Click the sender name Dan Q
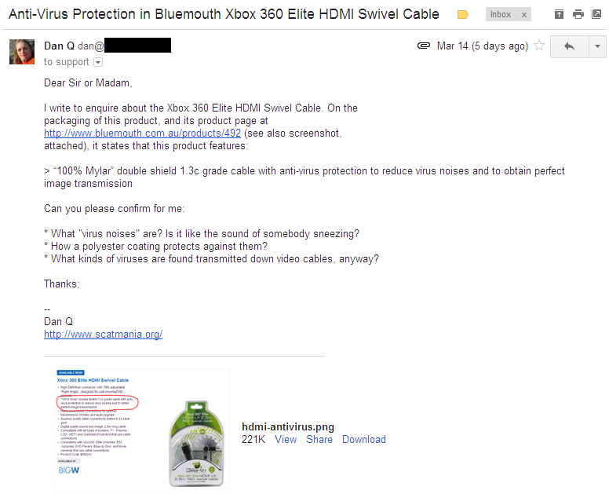Image resolution: width=609 pixels, height=494 pixels. point(59,46)
